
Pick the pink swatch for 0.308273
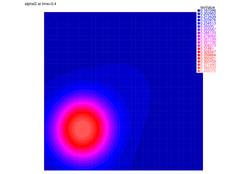pos(199,45)
